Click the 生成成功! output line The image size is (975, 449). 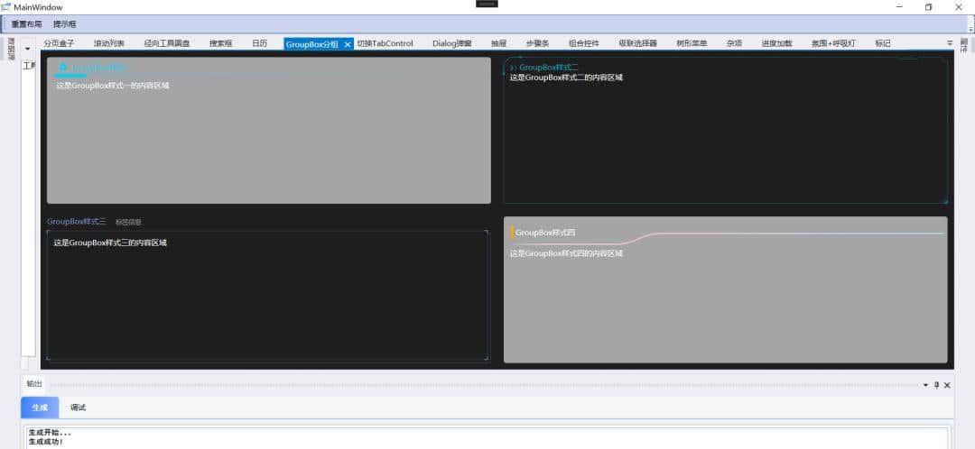(45, 442)
